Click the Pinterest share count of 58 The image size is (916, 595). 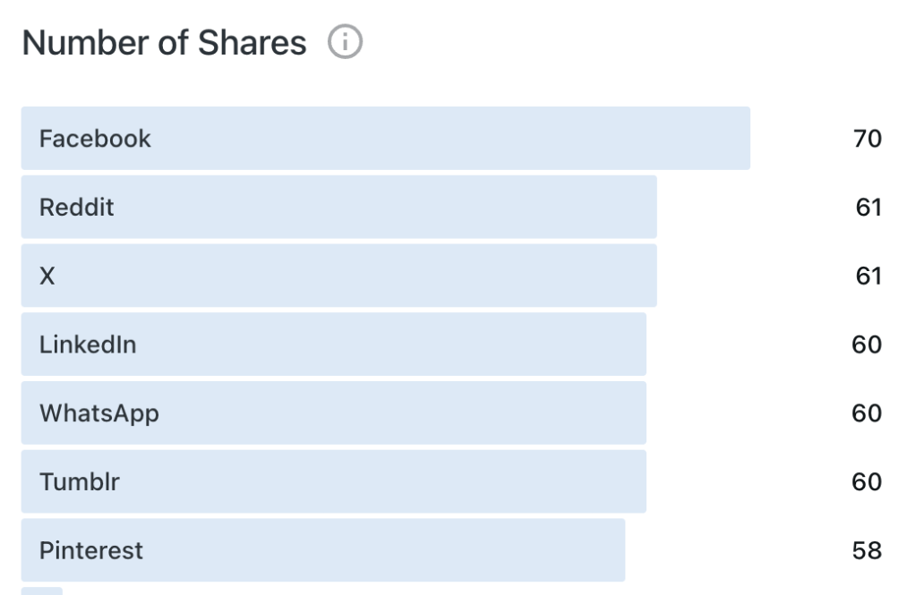(867, 550)
